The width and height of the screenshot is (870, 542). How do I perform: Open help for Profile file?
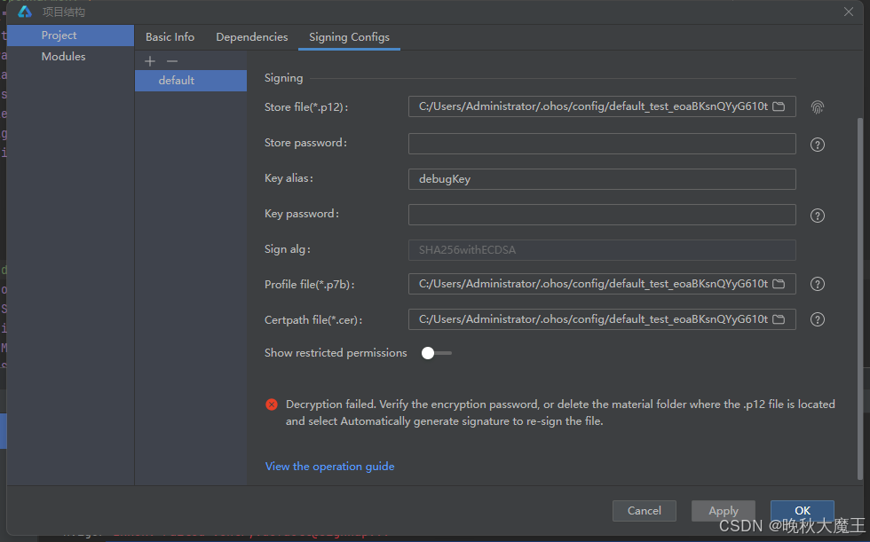(x=818, y=284)
